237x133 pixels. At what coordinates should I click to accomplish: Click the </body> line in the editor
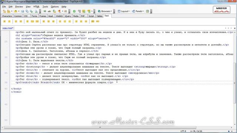(x=16, y=89)
